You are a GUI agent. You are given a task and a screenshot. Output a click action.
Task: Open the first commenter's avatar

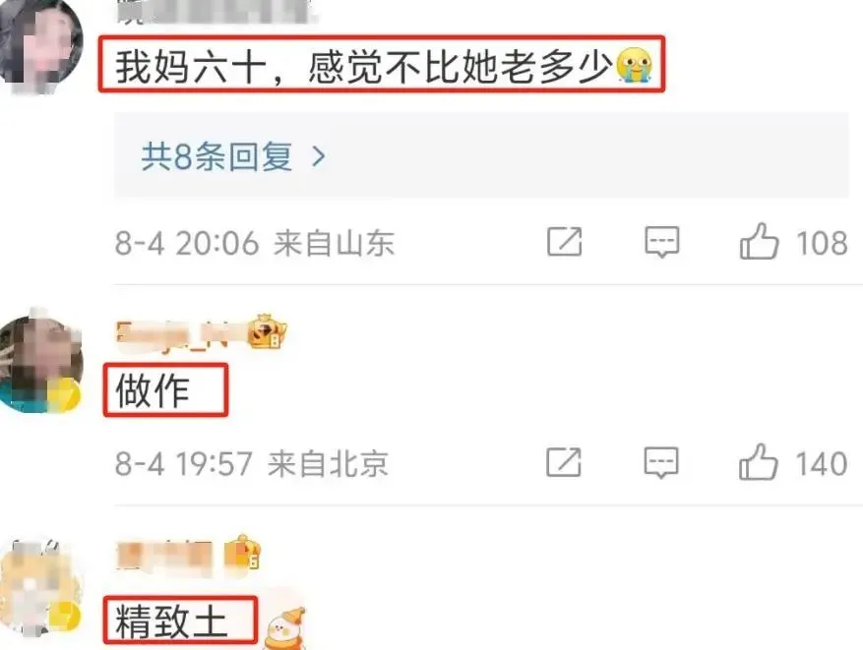(39, 44)
